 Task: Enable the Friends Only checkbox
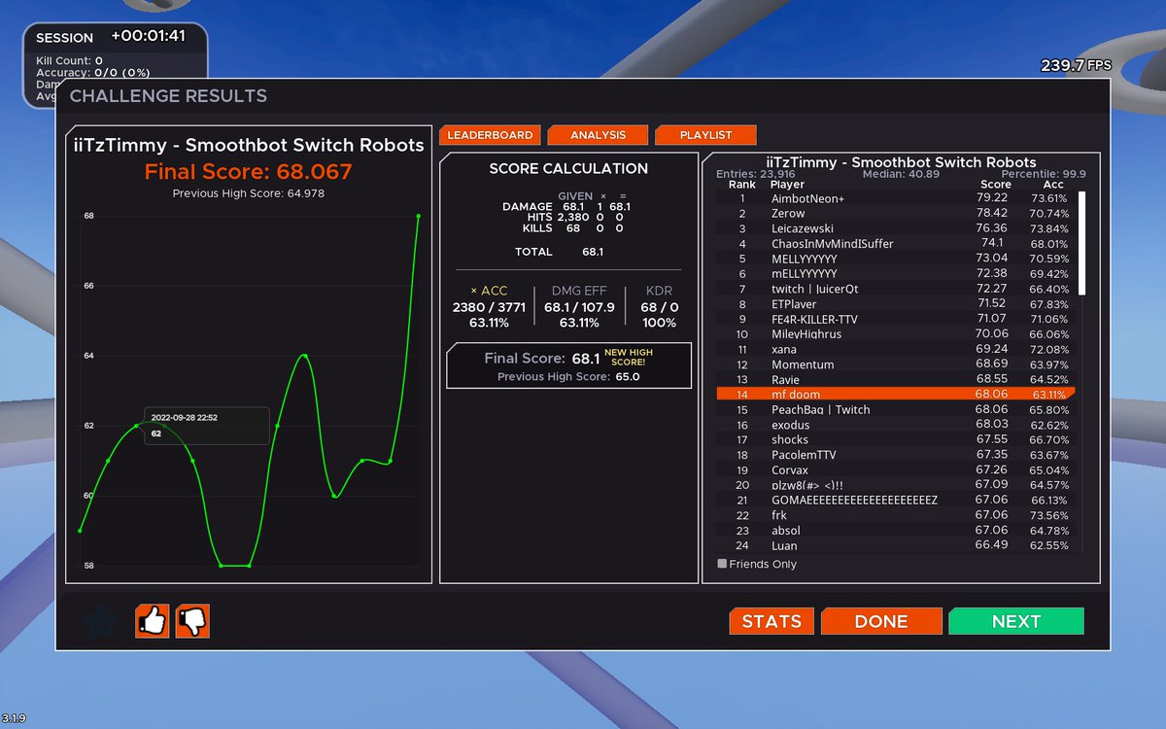point(722,563)
